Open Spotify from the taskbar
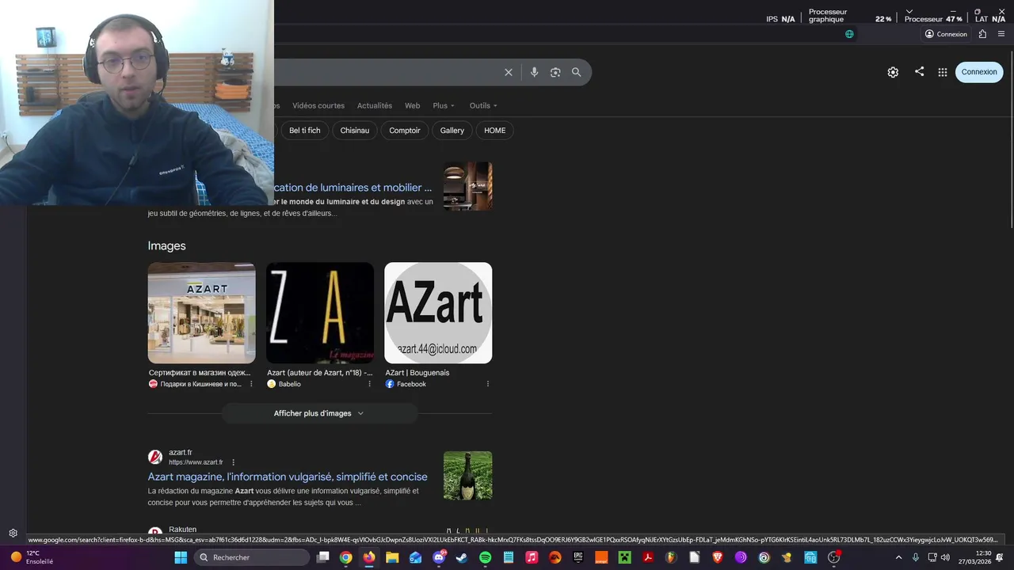The width and height of the screenshot is (1014, 570). point(485,557)
